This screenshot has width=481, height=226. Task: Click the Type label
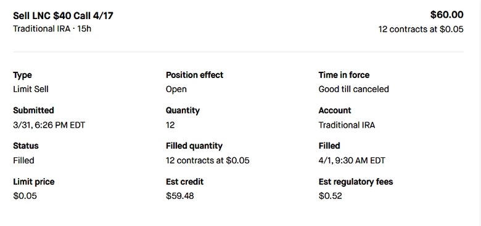pyautogui.click(x=22, y=75)
